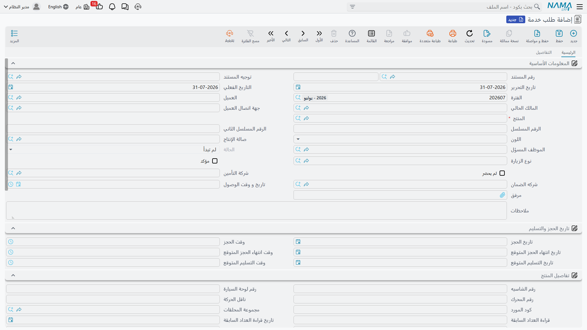Click the مراجعة (Review) icon
This screenshot has height=330, width=587.
[389, 33]
